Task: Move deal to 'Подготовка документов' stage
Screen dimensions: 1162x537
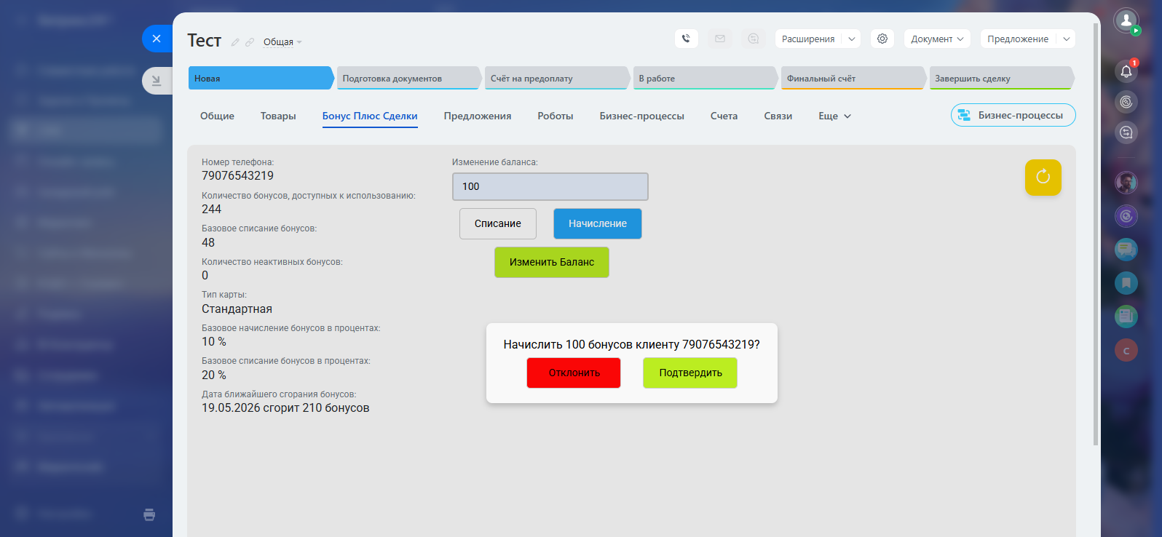Action: 409,78
